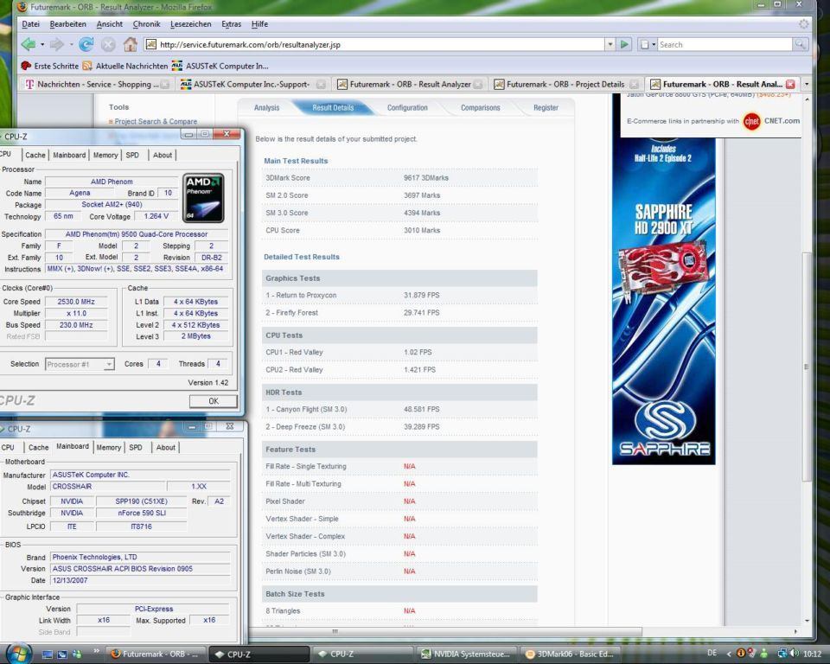This screenshot has height=664, width=830.
Task: Reload the page with the refresh icon
Action: [x=86, y=44]
